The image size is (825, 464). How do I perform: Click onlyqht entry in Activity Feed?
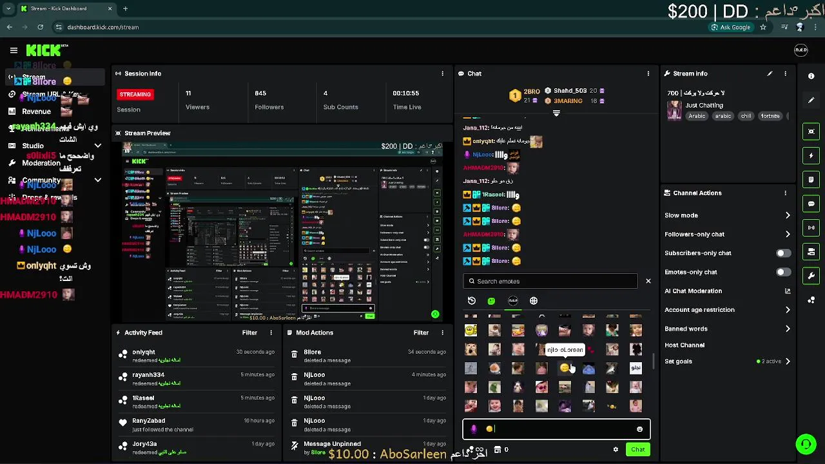197,356
